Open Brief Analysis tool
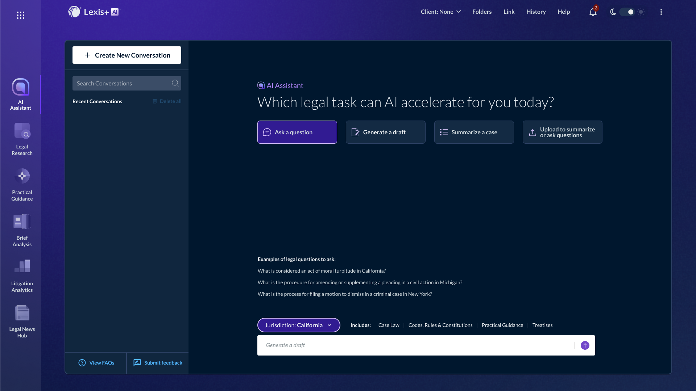Image resolution: width=696 pixels, height=391 pixels. (21, 231)
